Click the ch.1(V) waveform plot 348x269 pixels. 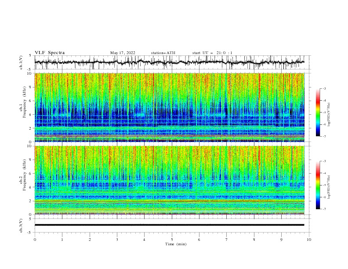click(x=172, y=62)
